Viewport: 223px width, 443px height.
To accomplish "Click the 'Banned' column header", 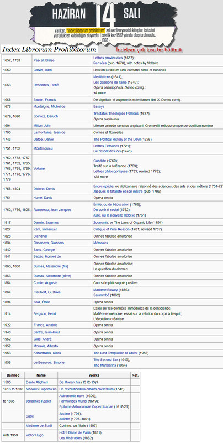I will click(13, 375).
